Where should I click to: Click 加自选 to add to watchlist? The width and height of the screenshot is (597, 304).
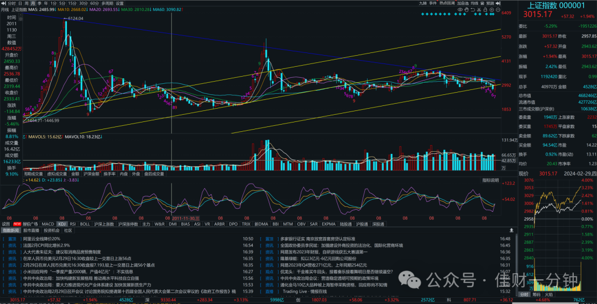click(463, 3)
